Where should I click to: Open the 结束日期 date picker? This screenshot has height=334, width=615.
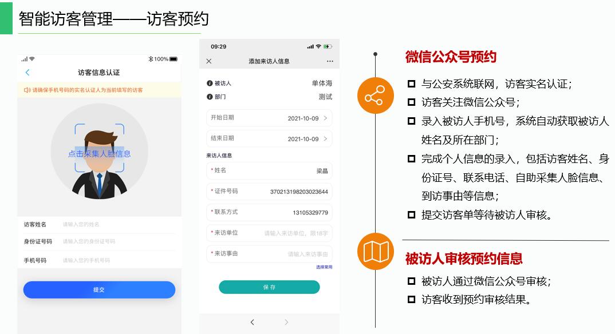click(x=269, y=138)
